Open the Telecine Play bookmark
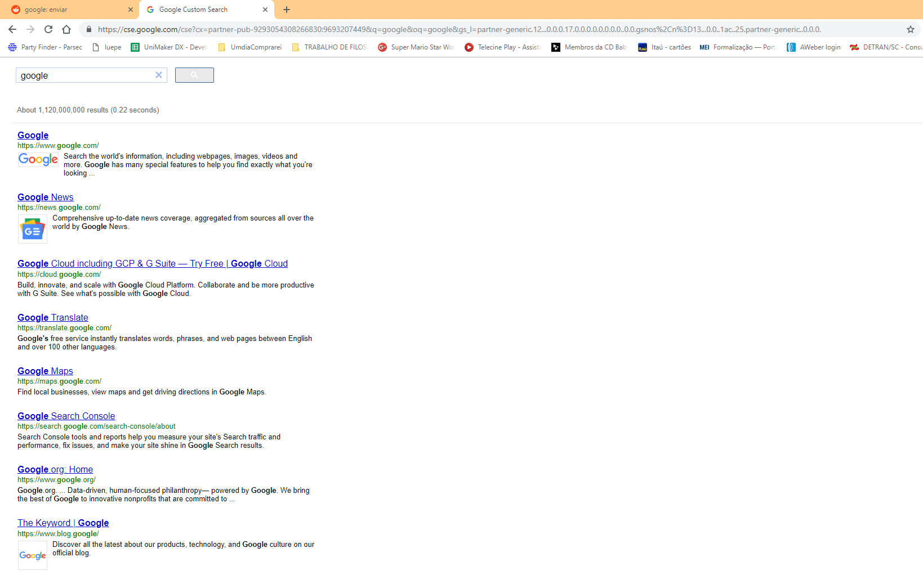 502,47
